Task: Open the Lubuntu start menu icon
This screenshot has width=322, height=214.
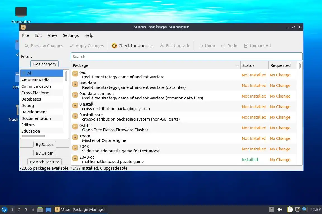Action: (4, 210)
